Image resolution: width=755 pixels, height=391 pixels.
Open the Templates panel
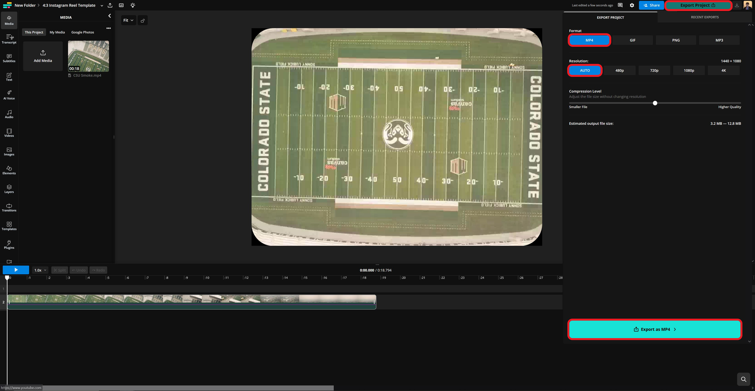pos(9,226)
